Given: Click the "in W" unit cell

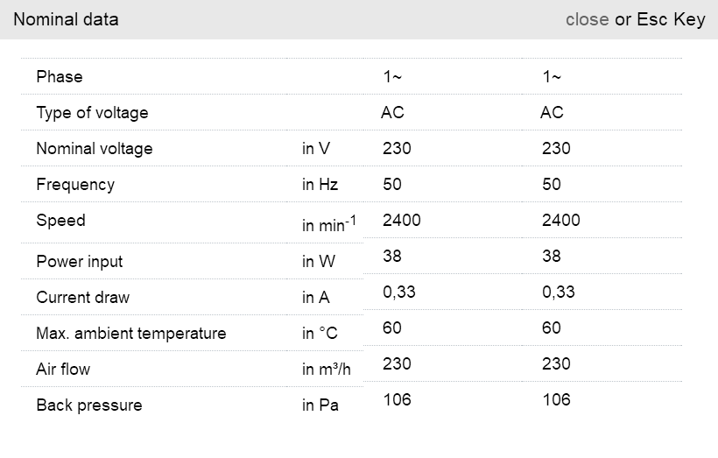Looking at the screenshot, I should (318, 262).
